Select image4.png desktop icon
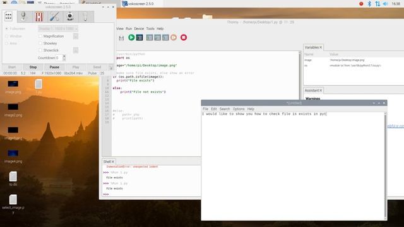Image resolution: width=404 pixels, height=227 pixels. coord(13,156)
